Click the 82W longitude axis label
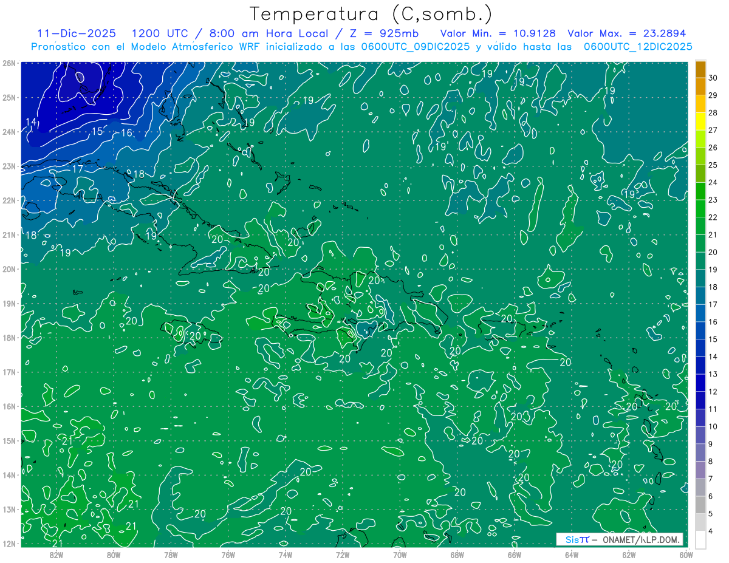 (56, 554)
